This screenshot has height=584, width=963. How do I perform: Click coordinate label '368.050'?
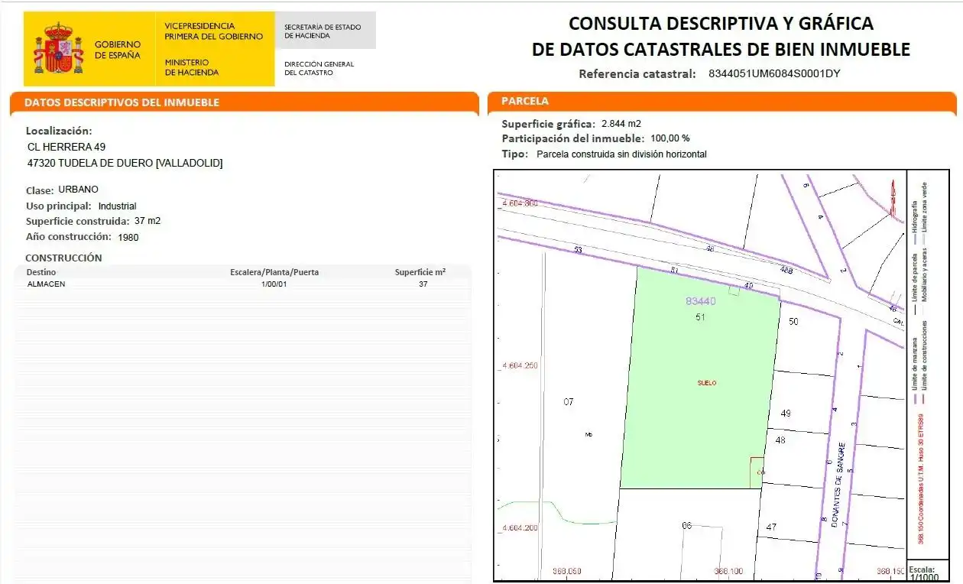[567, 571]
